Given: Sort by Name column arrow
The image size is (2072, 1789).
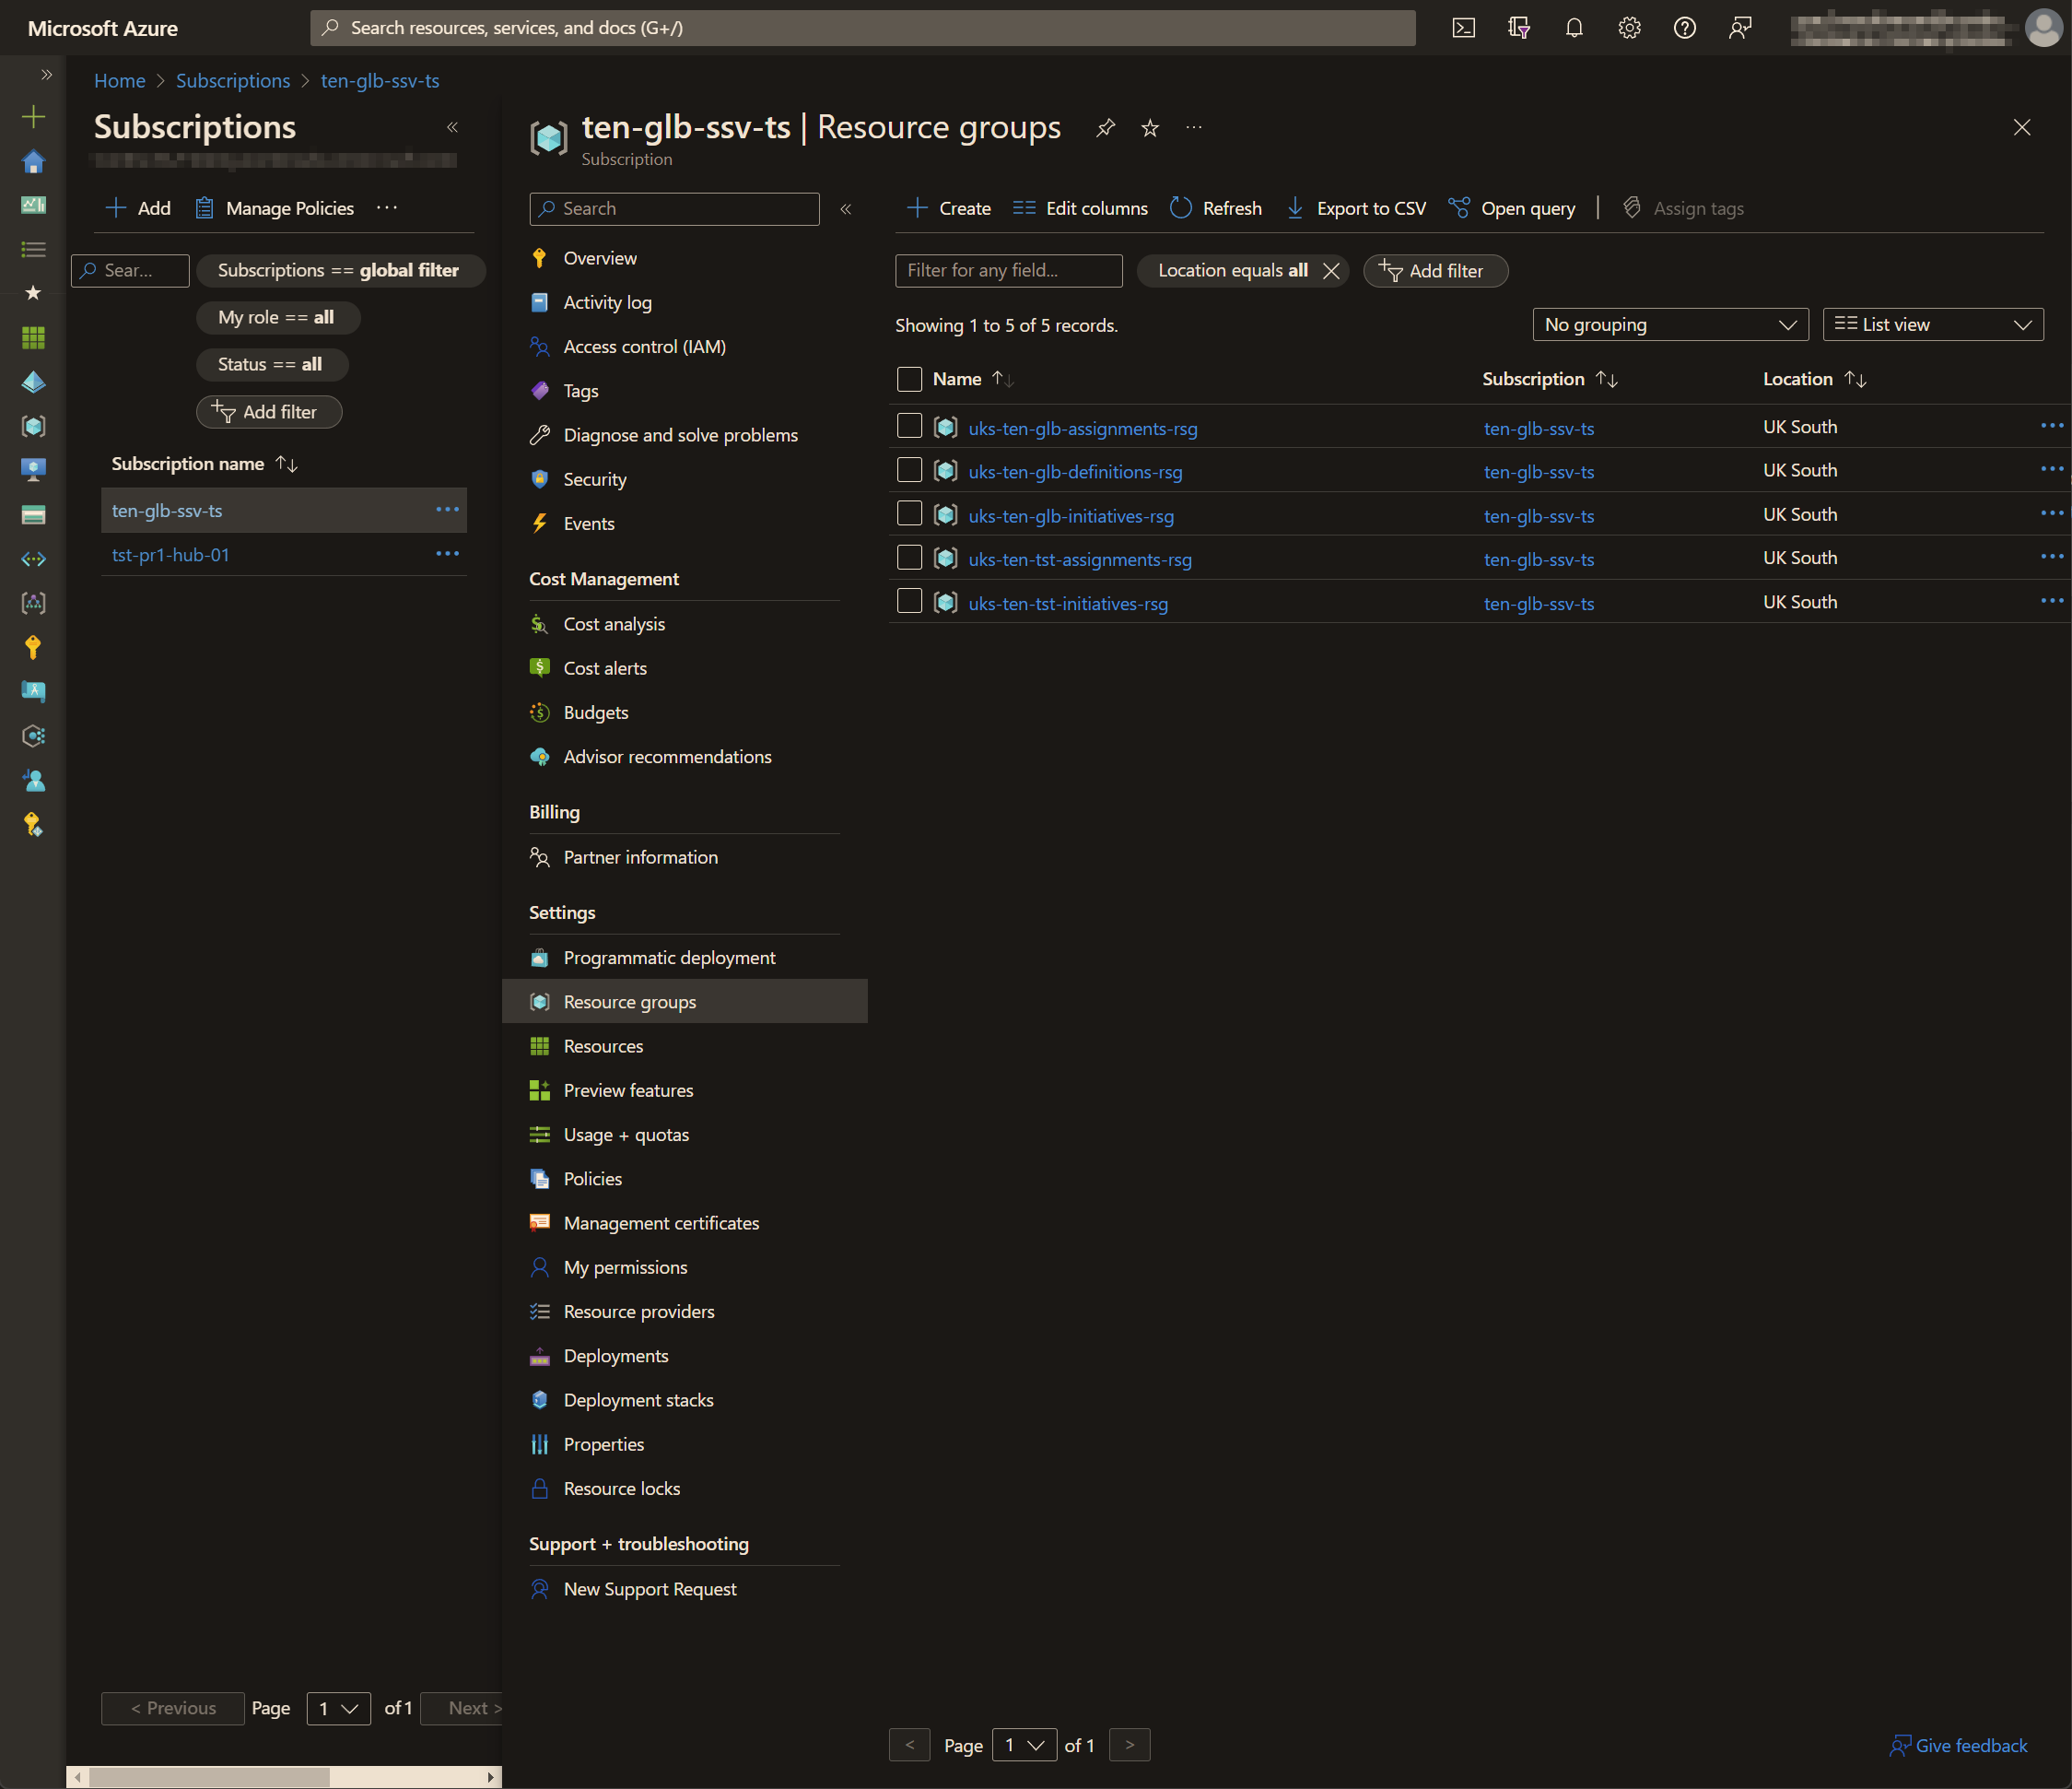Looking at the screenshot, I should (1002, 379).
